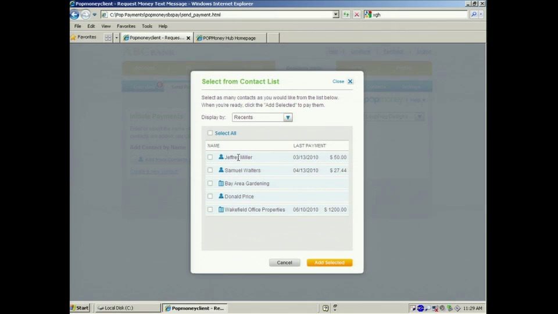
Task: Click the system tray clock 11:29 AM
Action: click(x=473, y=308)
